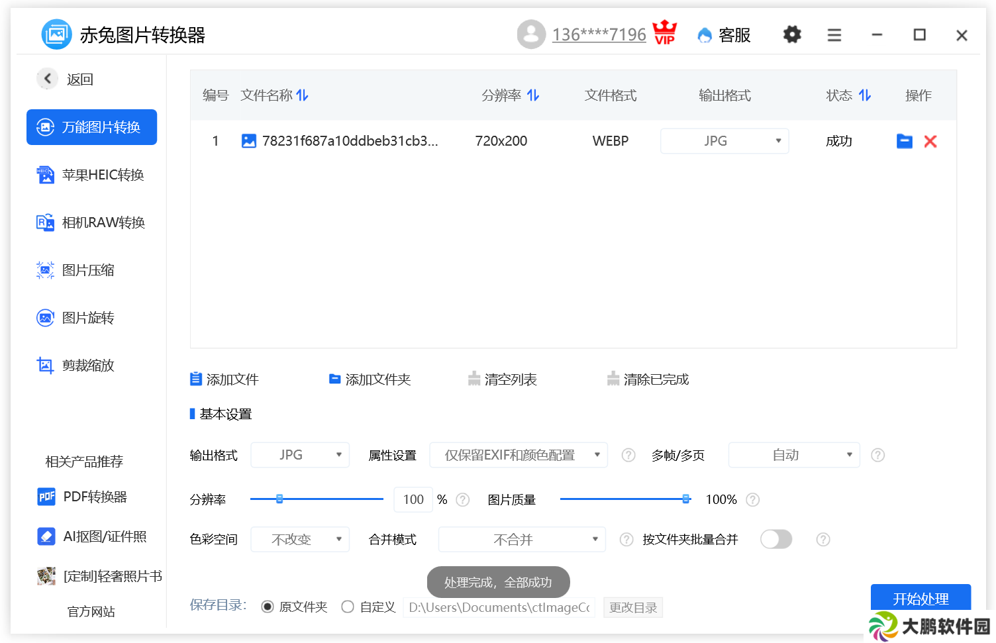Click help icon next to 合并模式 dropdown
This screenshot has height=643, width=996.
tap(626, 540)
